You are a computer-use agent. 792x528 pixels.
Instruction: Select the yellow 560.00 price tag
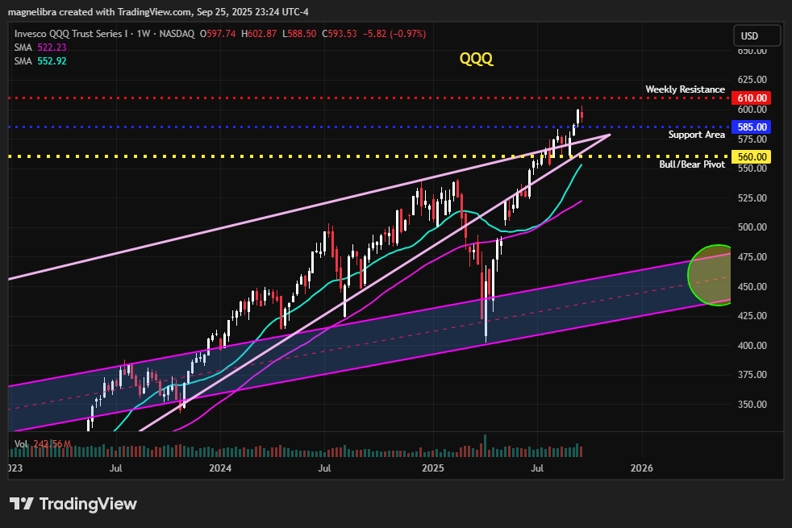[x=752, y=157]
